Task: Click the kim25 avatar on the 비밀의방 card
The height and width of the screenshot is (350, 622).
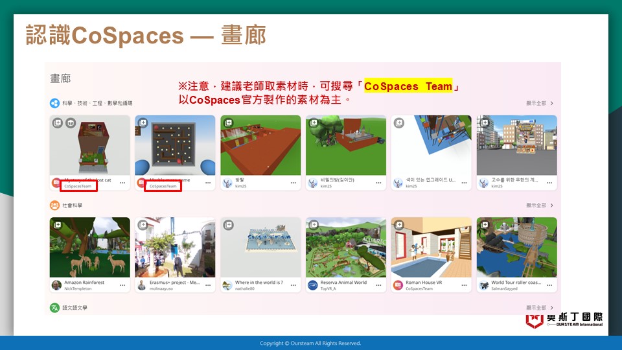Action: click(x=313, y=183)
